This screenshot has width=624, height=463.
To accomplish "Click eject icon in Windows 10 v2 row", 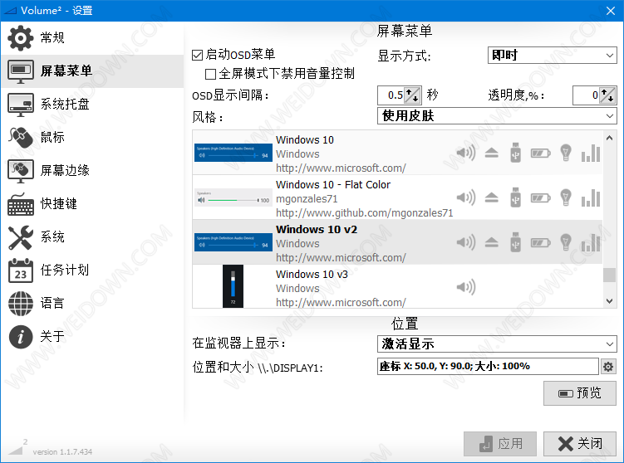I will tap(492, 242).
